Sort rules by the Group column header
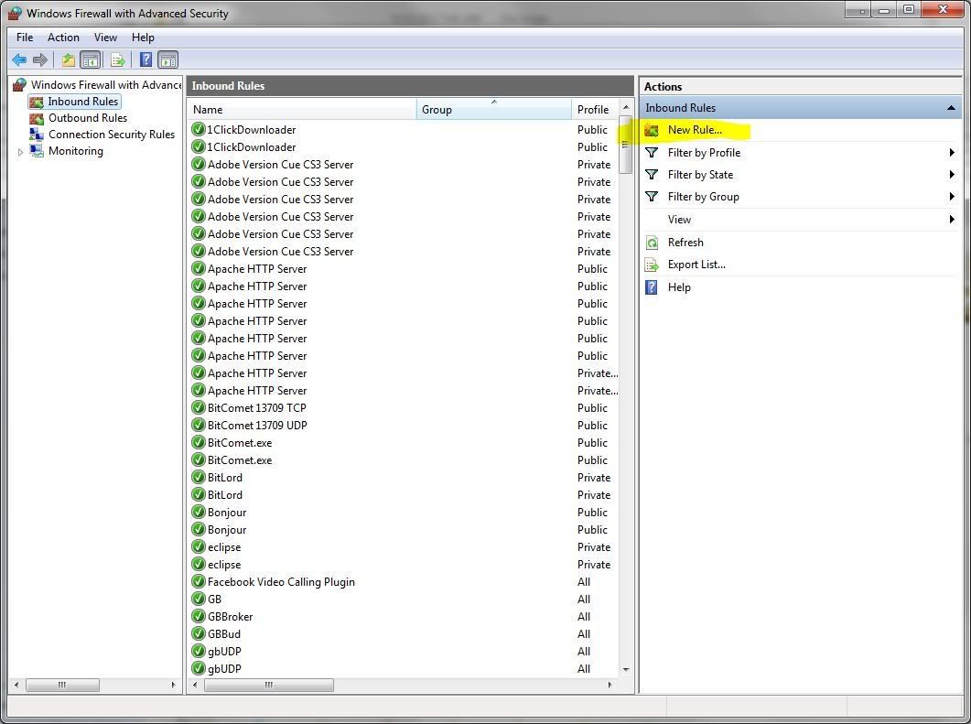Screen dimensions: 971x724 point(493,110)
